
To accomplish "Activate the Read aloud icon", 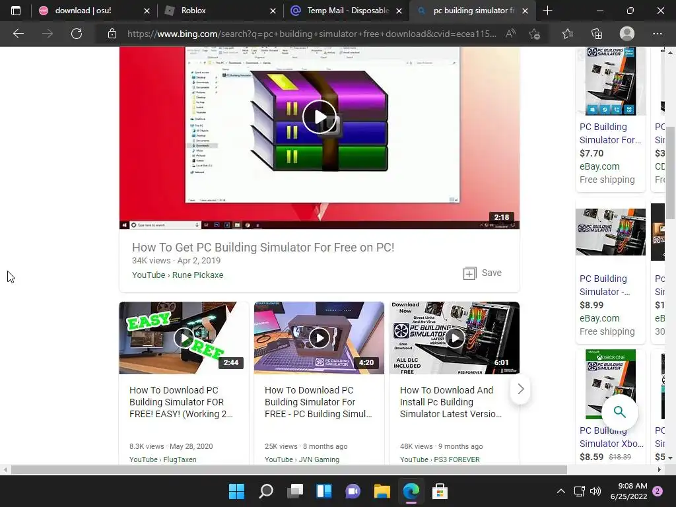I will click(510, 34).
